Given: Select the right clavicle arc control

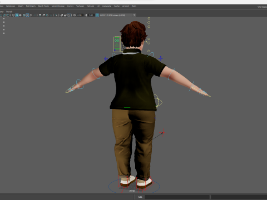Looking at the screenshot, I should pyautogui.click(x=151, y=54).
